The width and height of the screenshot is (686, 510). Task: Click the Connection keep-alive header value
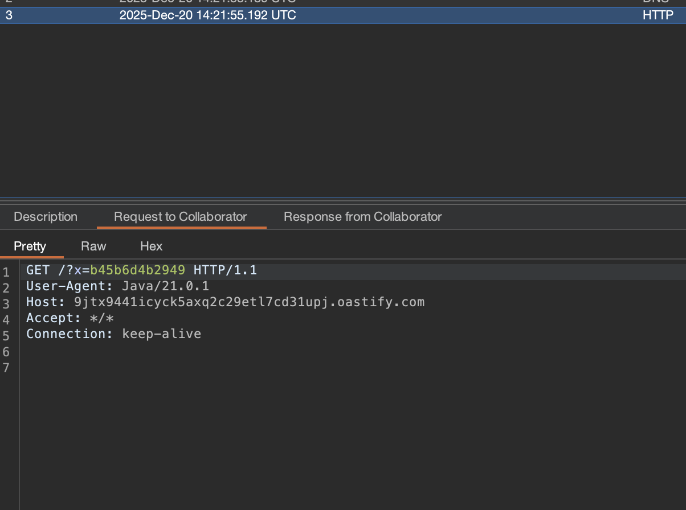coord(161,334)
